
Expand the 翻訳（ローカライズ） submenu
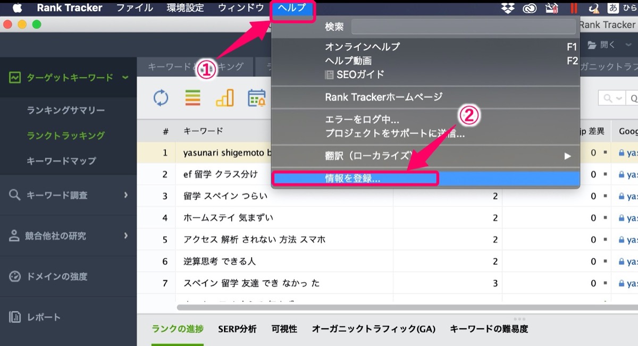[x=567, y=156]
